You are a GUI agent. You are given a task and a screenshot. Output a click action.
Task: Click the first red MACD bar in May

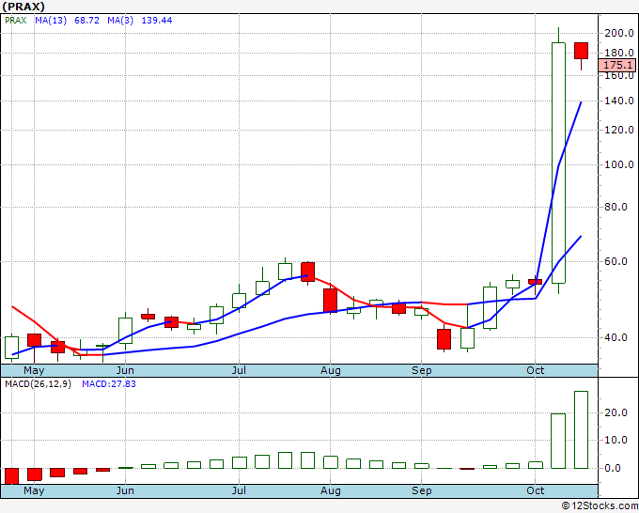pyautogui.click(x=11, y=476)
